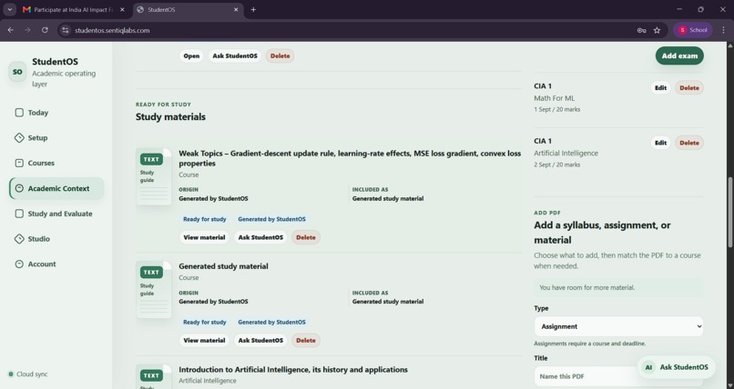The height and width of the screenshot is (389, 734).
Task: Close the Gmail tab
Action: click(122, 9)
